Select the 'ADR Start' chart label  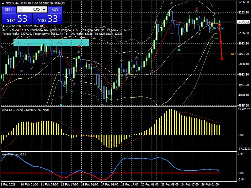point(217,28)
